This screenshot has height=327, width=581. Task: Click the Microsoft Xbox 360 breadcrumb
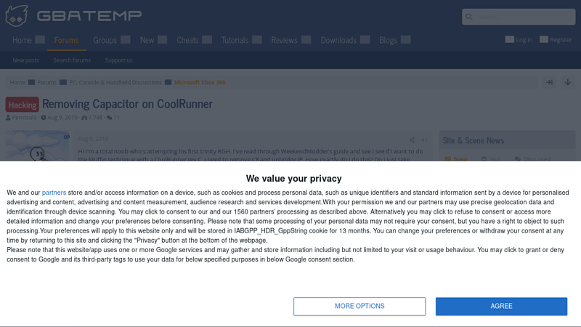200,82
